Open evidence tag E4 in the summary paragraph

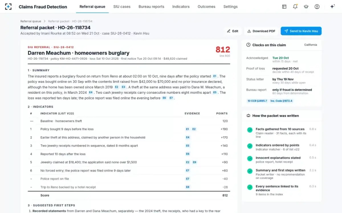coord(91,92)
